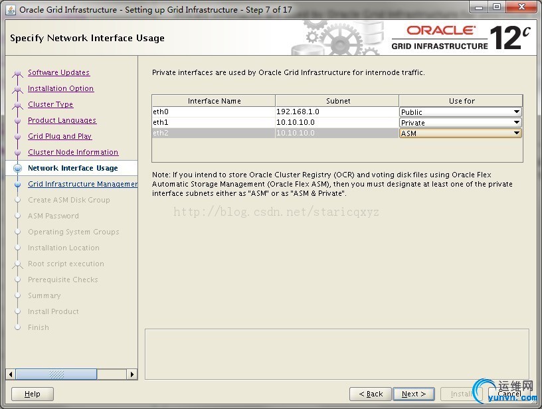Expand the Use for dropdown for eth2
The width and height of the screenshot is (542, 409).
(x=460, y=133)
